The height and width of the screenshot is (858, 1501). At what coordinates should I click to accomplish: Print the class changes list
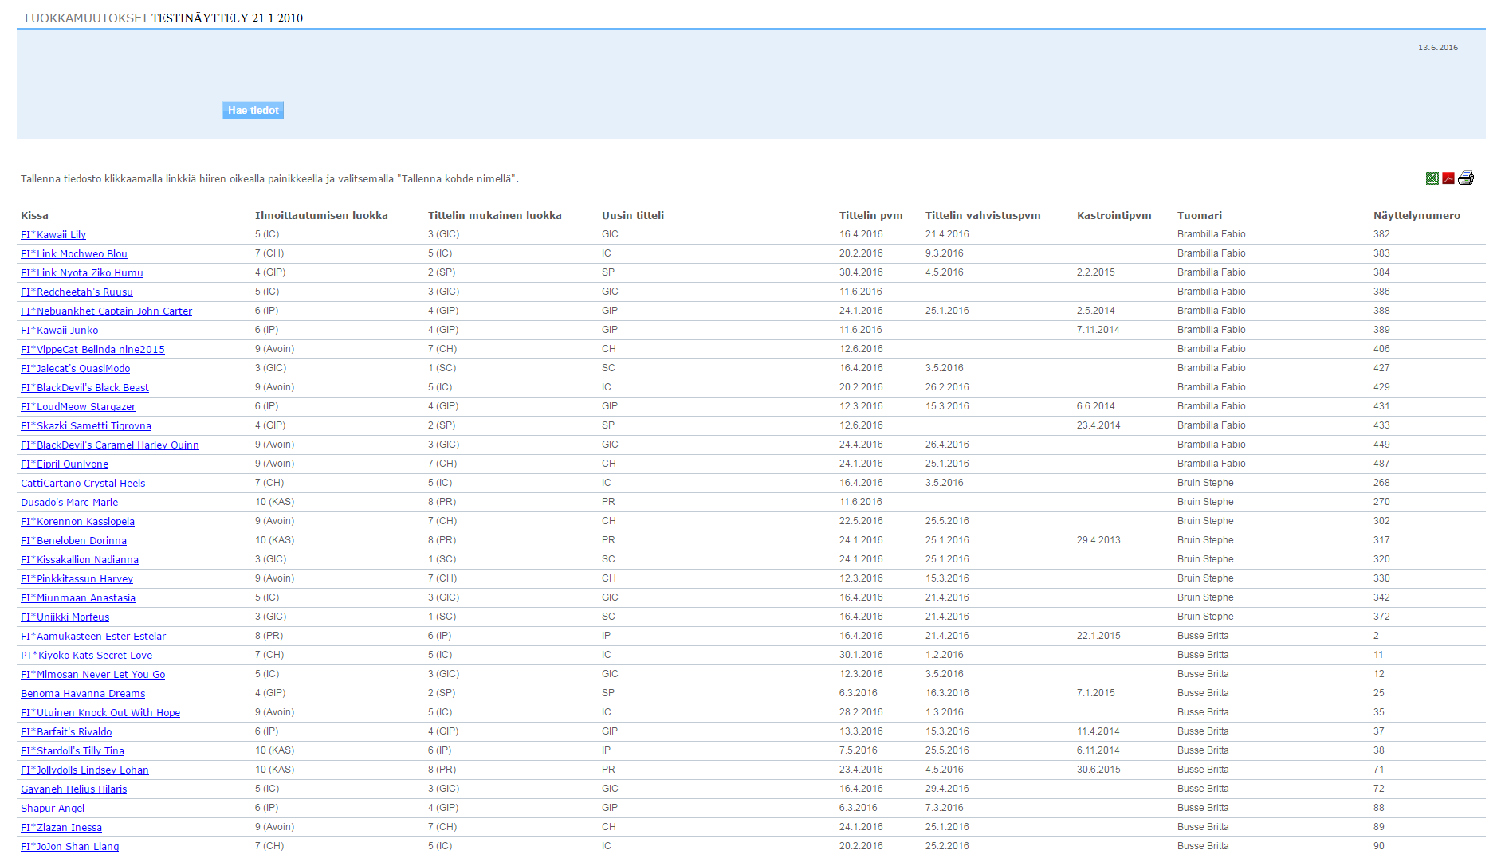(1466, 178)
